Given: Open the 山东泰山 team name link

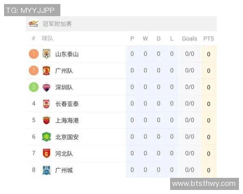Looking at the screenshot, I should coord(67,54).
